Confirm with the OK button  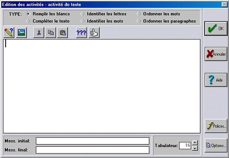pyautogui.click(x=216, y=29)
